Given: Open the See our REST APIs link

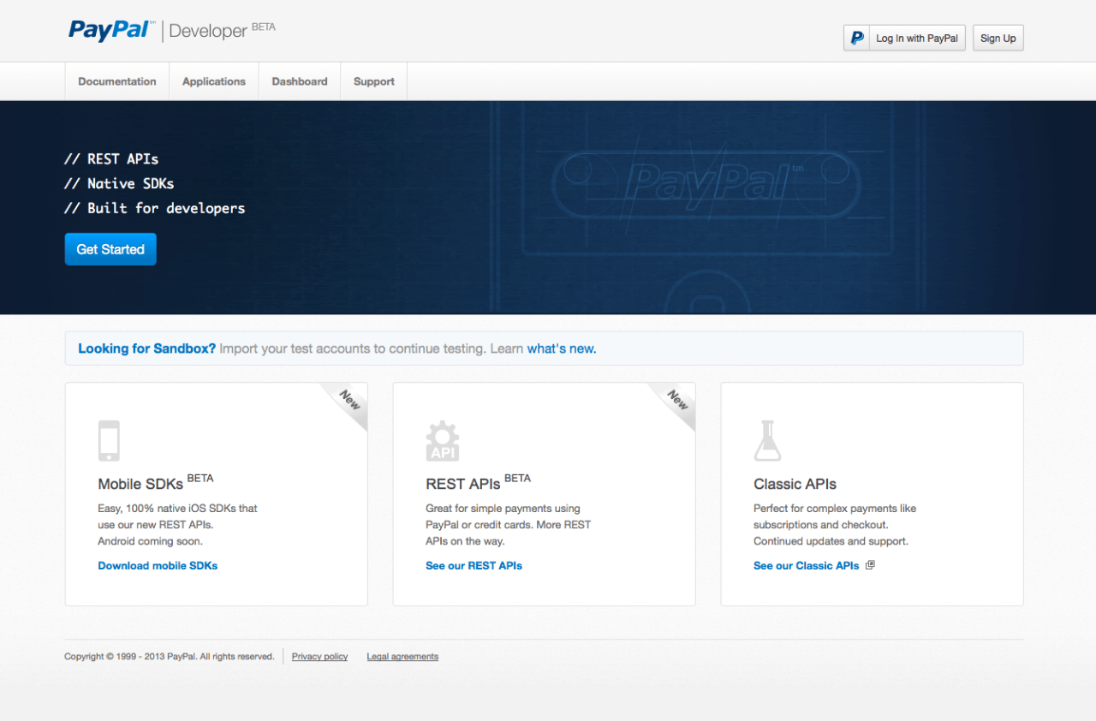Looking at the screenshot, I should click(474, 566).
